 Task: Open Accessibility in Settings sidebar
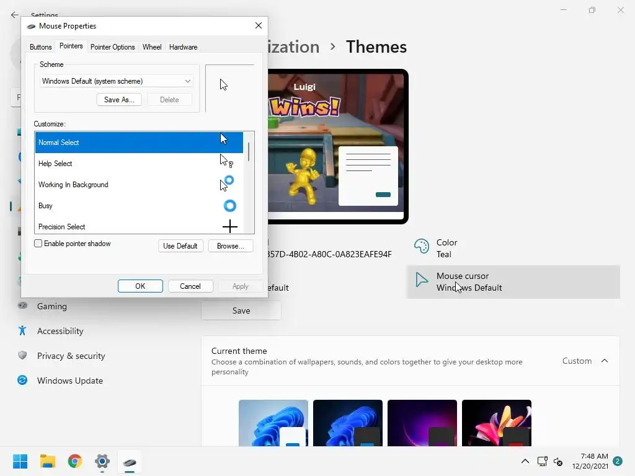(x=60, y=331)
